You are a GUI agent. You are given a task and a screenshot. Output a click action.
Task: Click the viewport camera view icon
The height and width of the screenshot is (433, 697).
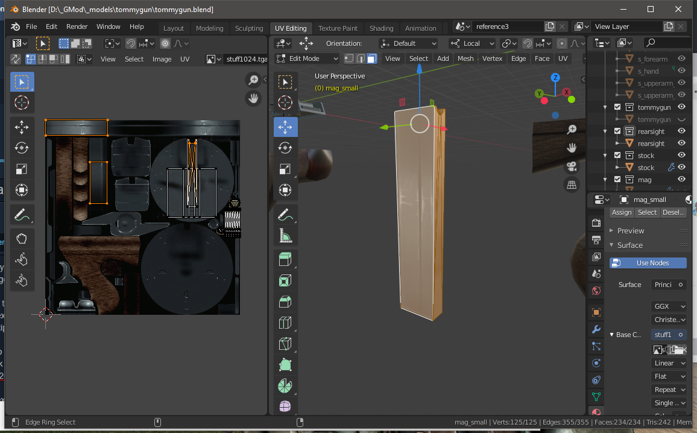point(572,166)
